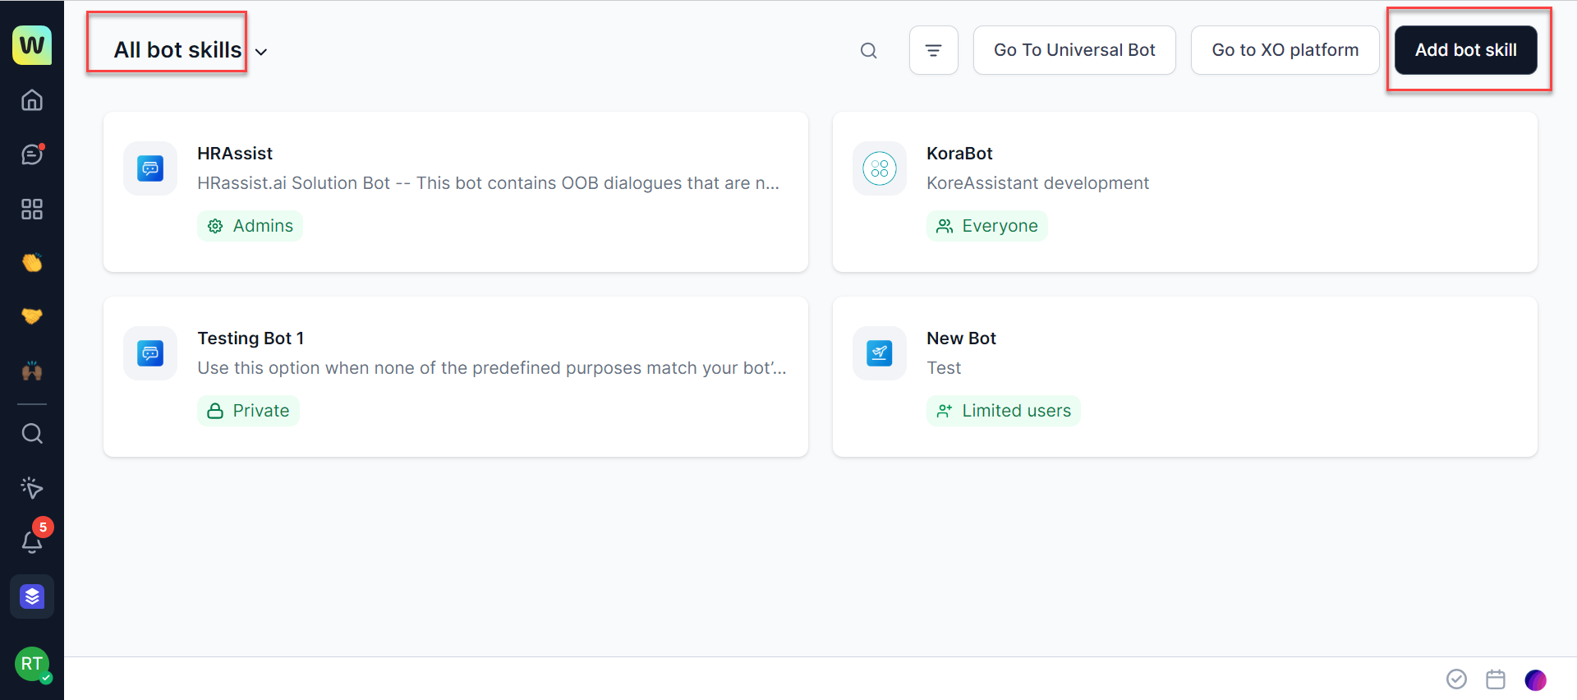Open the apps grid icon
This screenshot has width=1577, height=700.
(32, 210)
